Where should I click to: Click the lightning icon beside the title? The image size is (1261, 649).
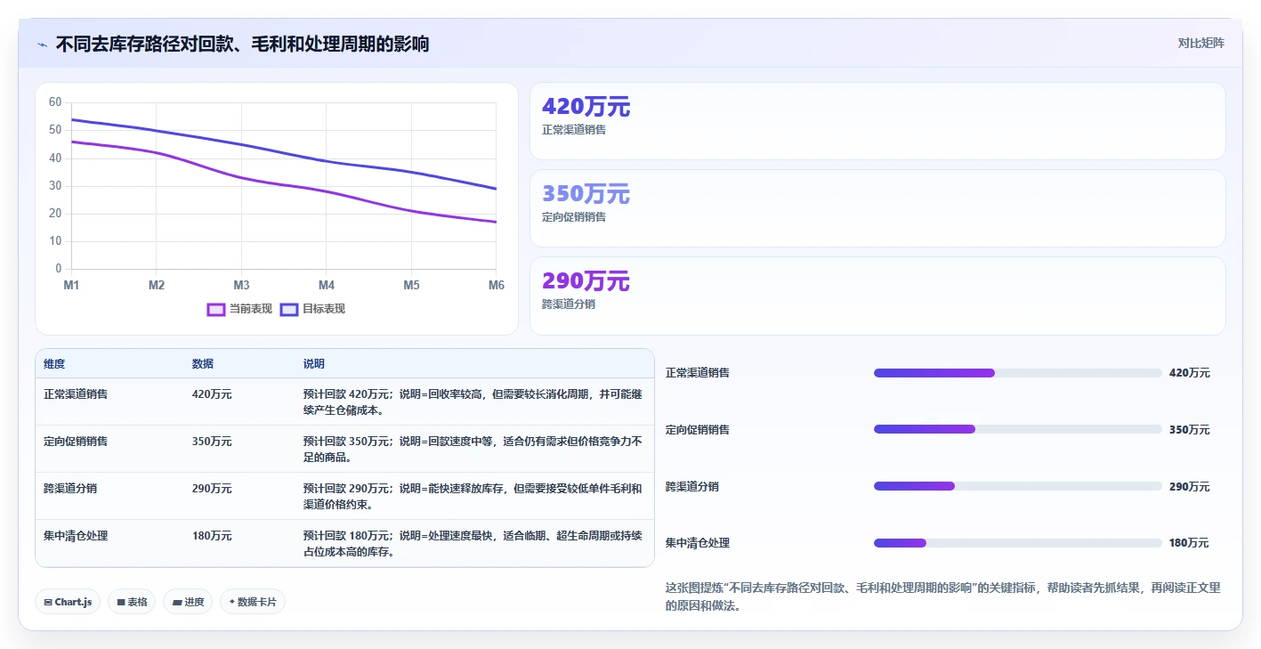point(43,44)
